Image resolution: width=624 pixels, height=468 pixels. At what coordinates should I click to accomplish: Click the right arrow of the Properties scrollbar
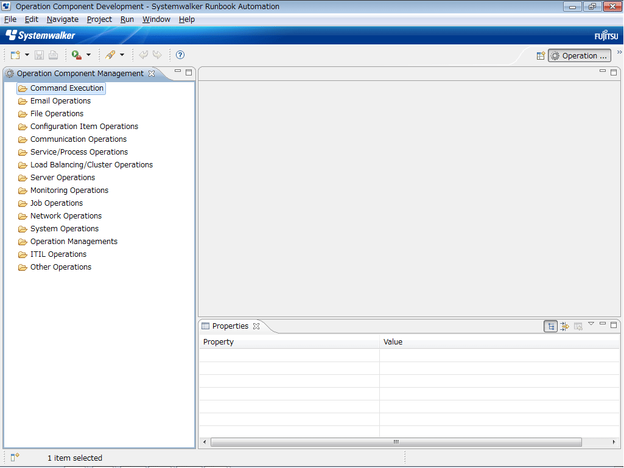pyautogui.click(x=614, y=442)
